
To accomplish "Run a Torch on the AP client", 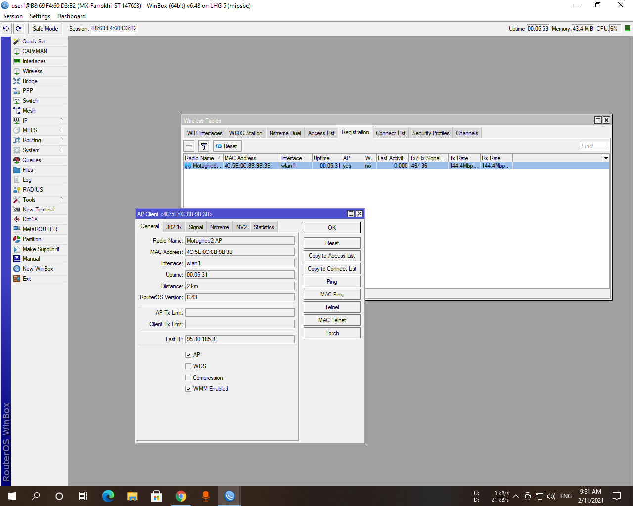I will 331,333.
